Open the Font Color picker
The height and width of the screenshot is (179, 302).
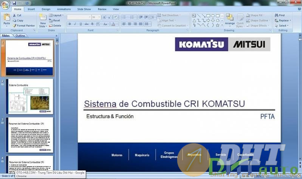click(x=114, y=24)
